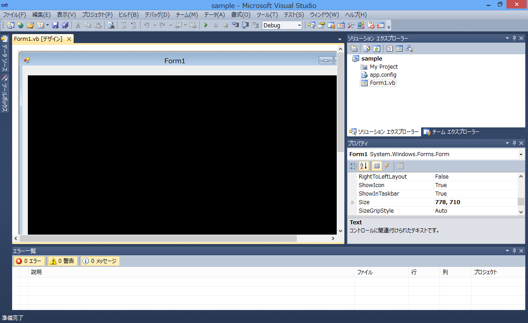Click the View Class Diagram icon
The width and height of the screenshot is (528, 323).
tap(409, 48)
